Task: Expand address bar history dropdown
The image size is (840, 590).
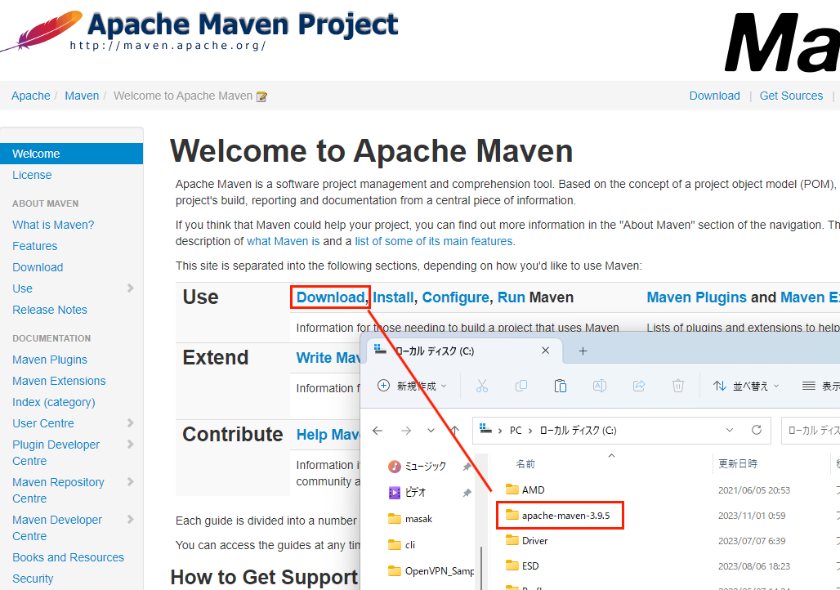Action: click(x=729, y=430)
